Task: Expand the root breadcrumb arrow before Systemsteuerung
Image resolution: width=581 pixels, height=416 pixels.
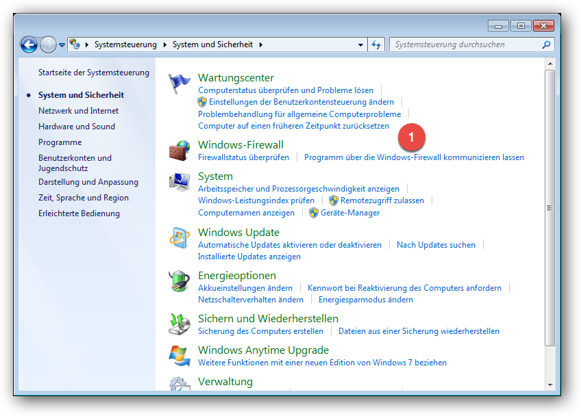Action: point(87,44)
